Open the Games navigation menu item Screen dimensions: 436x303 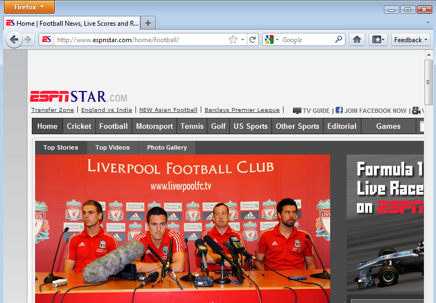pos(388,126)
